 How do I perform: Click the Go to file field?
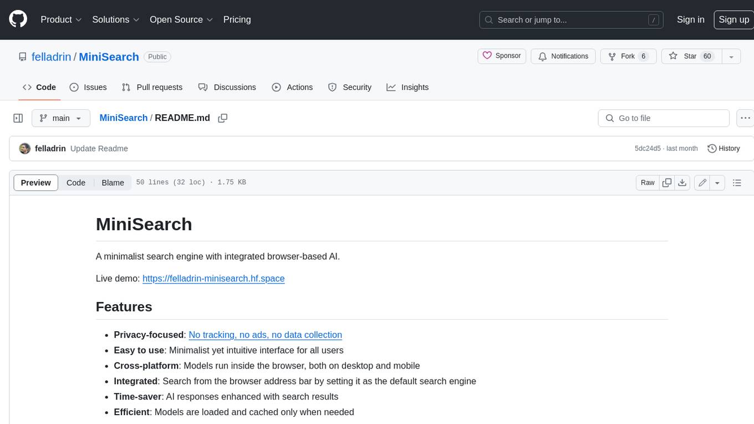click(x=664, y=118)
